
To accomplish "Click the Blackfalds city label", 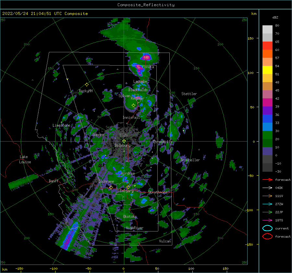I will 138,90.
